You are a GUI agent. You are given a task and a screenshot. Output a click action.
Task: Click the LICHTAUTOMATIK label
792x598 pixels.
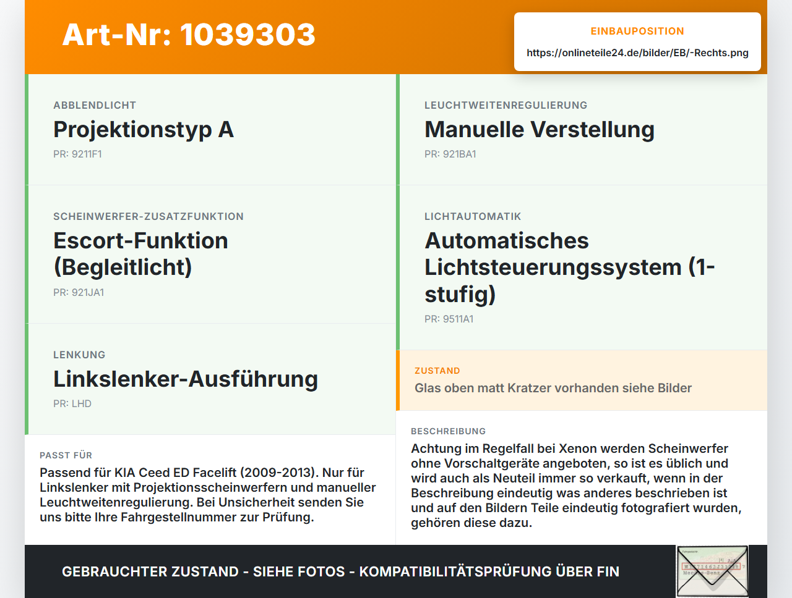pyautogui.click(x=473, y=216)
